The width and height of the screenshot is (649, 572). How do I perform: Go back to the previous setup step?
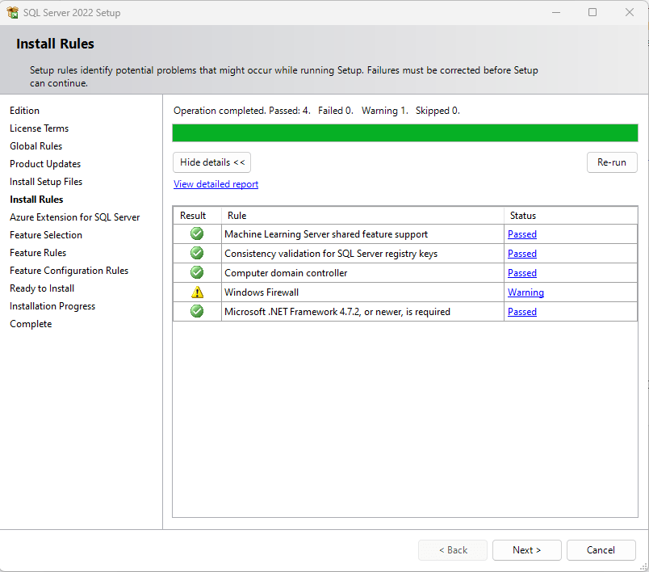453,549
